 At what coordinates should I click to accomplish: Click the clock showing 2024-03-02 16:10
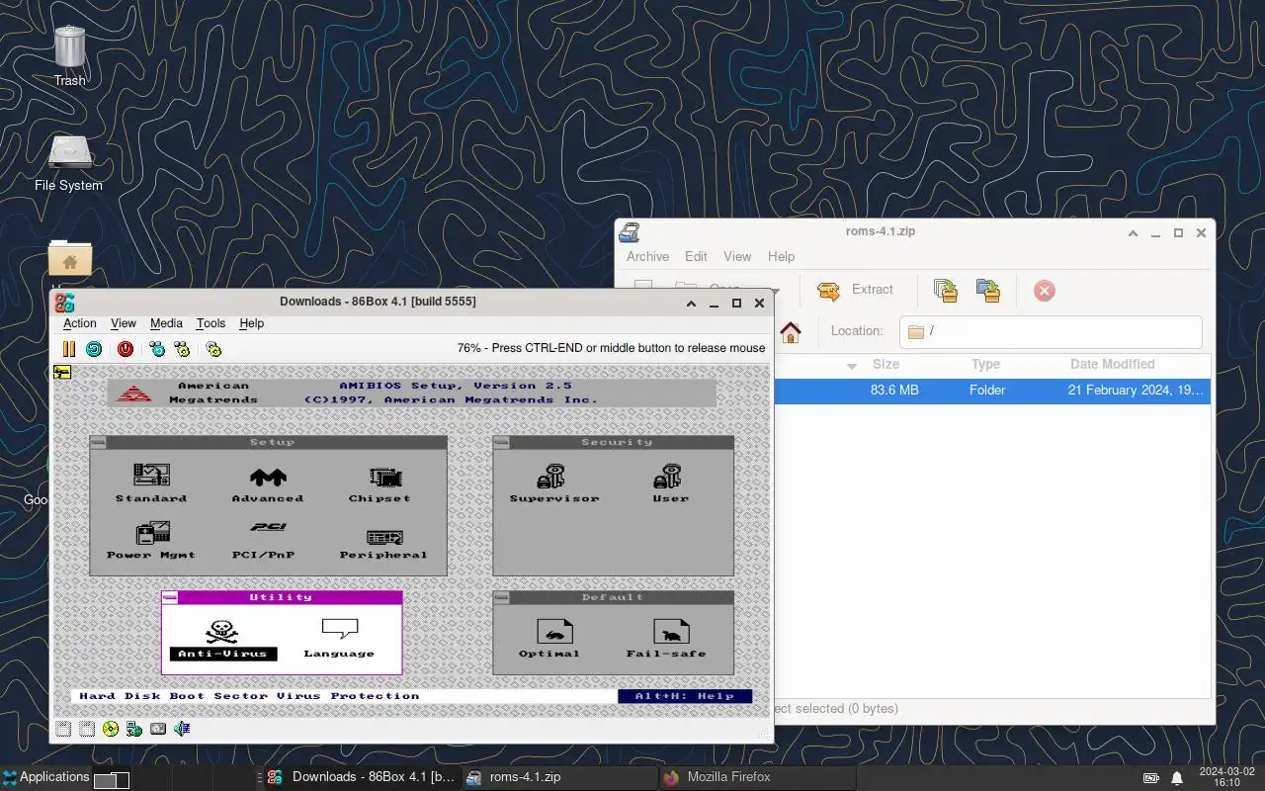[1226, 777]
